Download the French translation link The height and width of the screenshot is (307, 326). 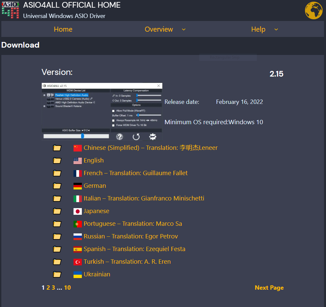pos(136,173)
